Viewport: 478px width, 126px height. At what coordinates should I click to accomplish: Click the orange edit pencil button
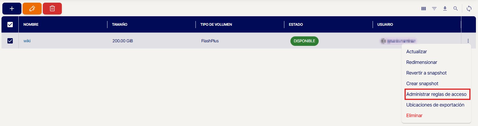pyautogui.click(x=32, y=9)
